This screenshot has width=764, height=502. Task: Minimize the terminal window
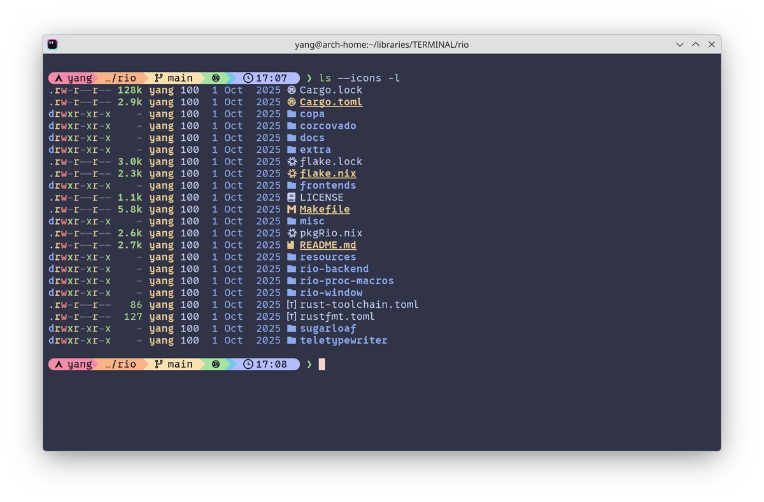[680, 45]
